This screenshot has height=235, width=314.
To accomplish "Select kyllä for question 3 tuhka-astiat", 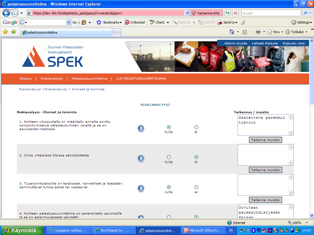I will coord(169,187).
